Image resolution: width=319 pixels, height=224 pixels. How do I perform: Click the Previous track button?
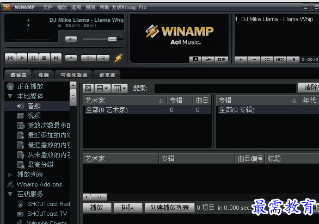[10, 58]
